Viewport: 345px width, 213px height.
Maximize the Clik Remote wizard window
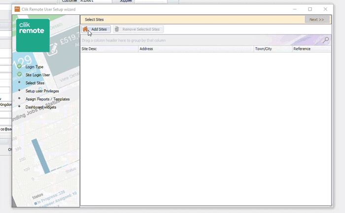coord(310,9)
